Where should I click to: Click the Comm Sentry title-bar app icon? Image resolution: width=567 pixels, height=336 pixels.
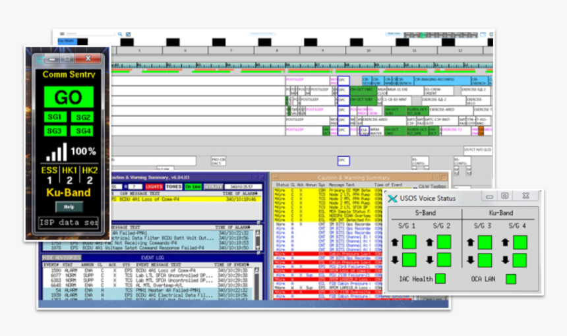click(x=39, y=59)
